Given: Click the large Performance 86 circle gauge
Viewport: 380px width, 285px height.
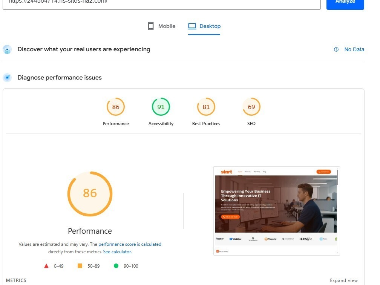Looking at the screenshot, I should [89, 193].
